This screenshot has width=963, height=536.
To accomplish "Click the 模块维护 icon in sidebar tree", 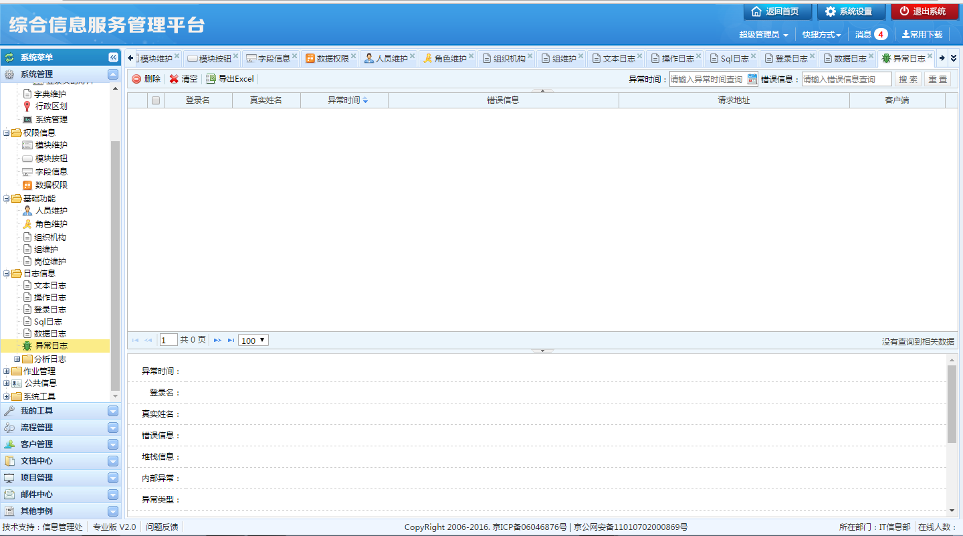I will (x=27, y=145).
